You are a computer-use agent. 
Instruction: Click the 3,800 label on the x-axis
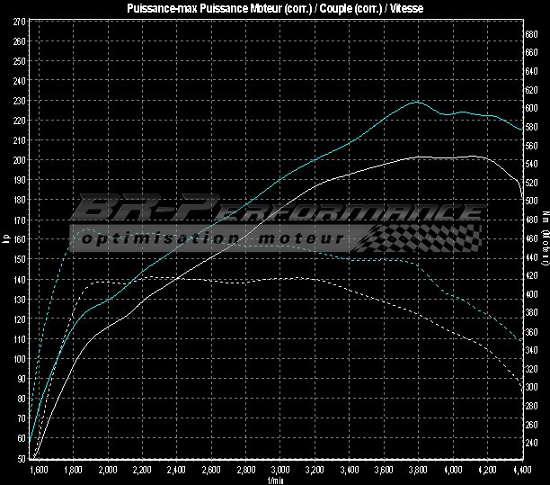coord(418,470)
